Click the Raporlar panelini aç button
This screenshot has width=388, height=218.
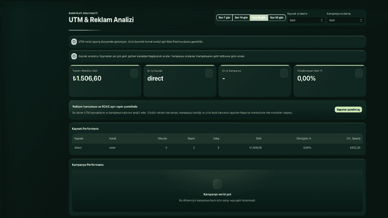click(x=348, y=109)
